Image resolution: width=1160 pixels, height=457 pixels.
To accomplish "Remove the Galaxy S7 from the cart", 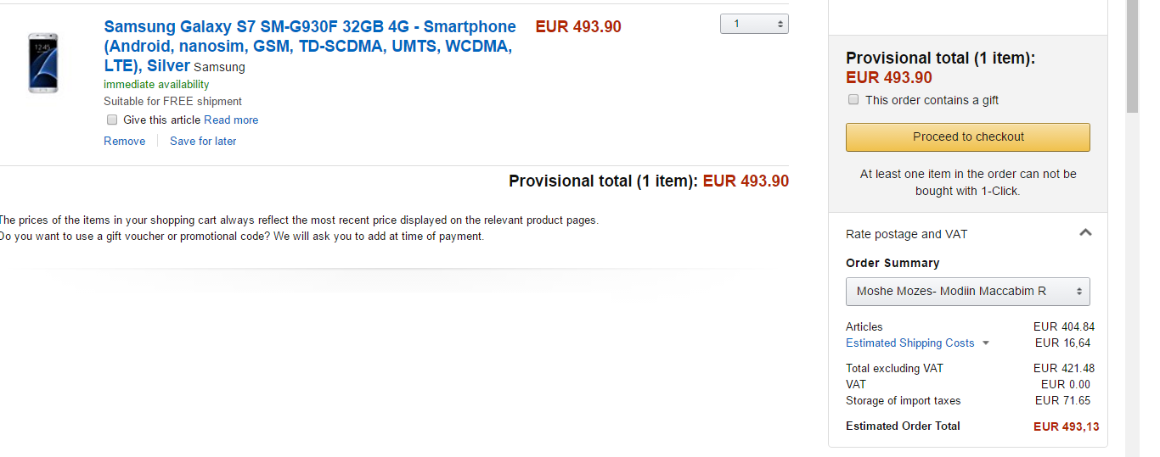I will (x=125, y=142).
